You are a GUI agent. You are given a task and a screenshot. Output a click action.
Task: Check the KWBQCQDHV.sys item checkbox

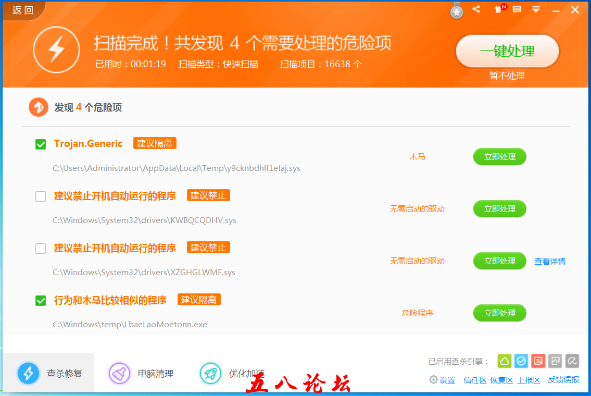pos(41,196)
